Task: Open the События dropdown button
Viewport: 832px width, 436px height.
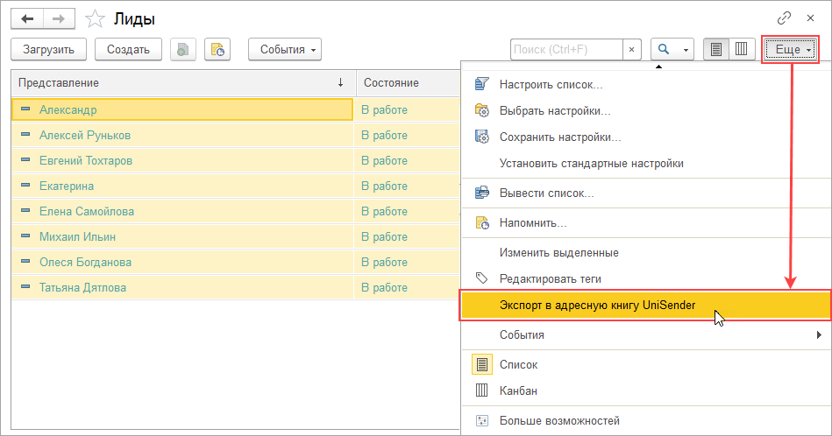Action: (285, 49)
